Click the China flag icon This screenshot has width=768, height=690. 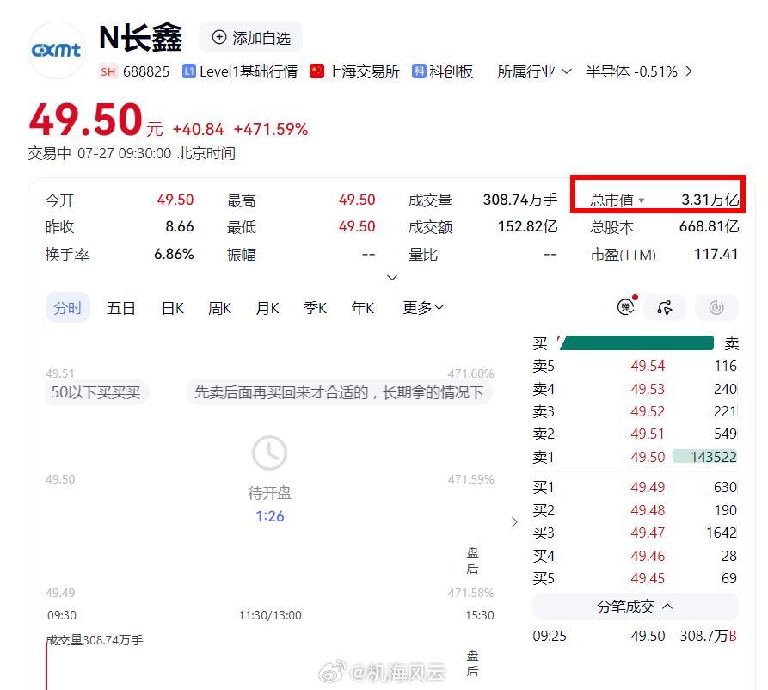(x=316, y=71)
